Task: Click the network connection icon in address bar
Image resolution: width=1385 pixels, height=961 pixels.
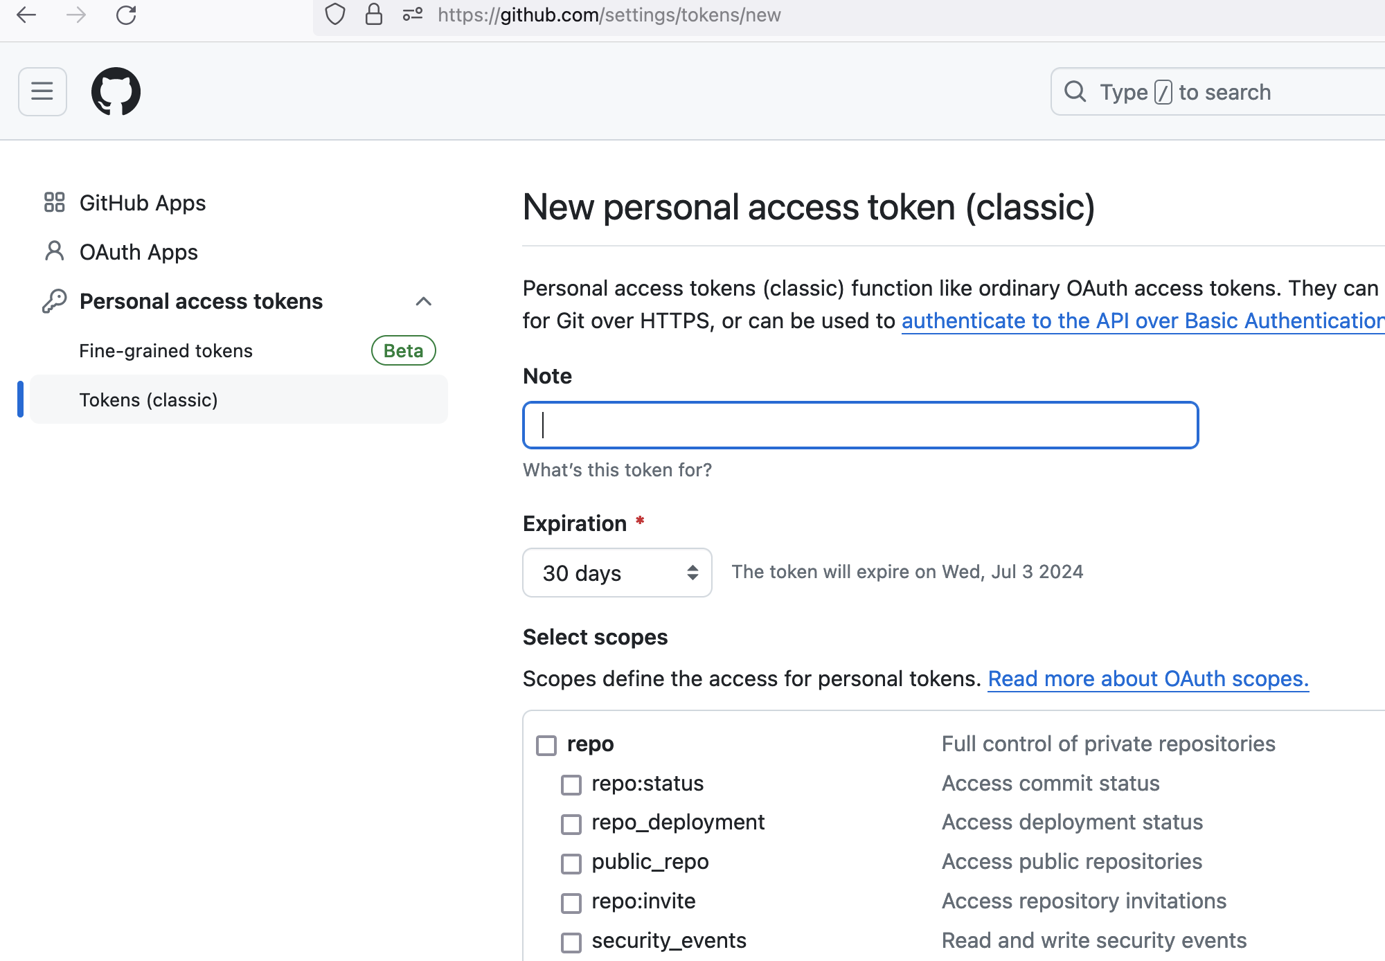Action: (x=413, y=15)
